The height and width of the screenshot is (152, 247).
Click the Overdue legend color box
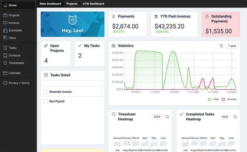(223, 99)
